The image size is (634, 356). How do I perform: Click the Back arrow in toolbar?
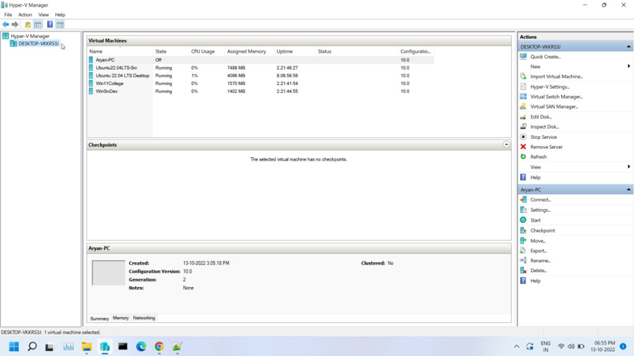pos(6,24)
